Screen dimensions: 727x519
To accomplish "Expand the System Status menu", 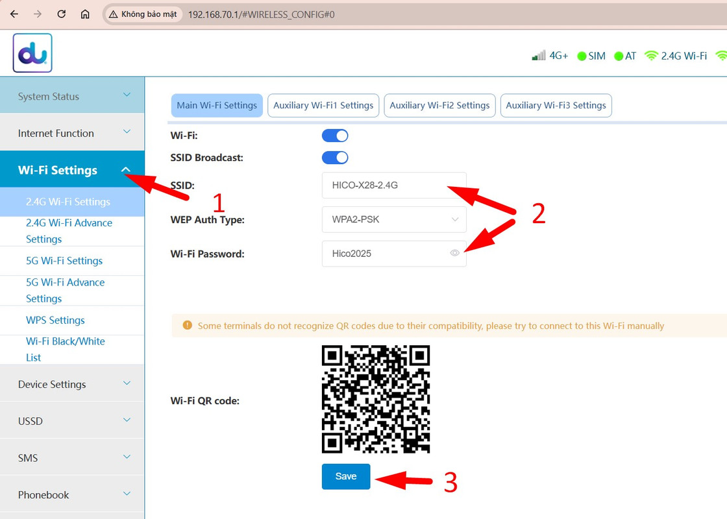I will click(72, 95).
